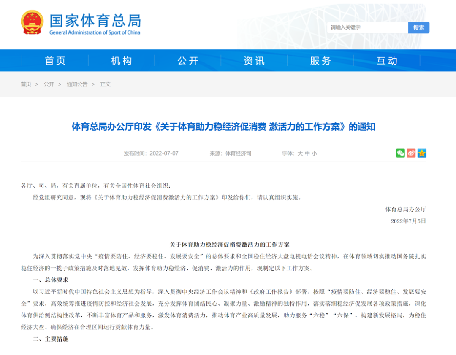Click the section heading 二、主要措施
The height and width of the screenshot is (355, 456).
pyautogui.click(x=51, y=339)
